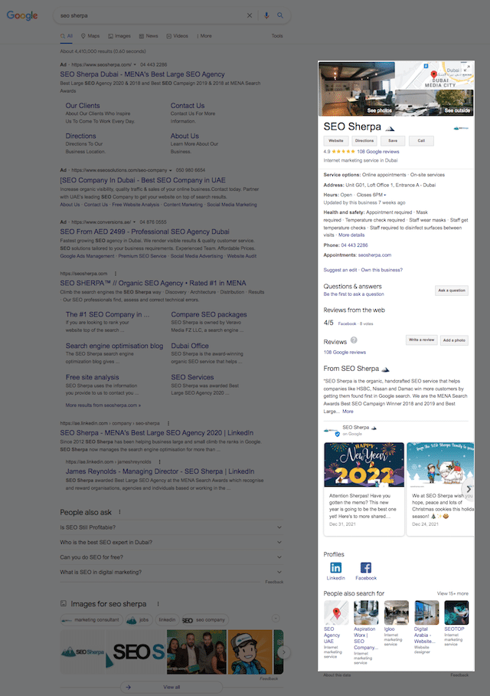Open the 108 Google reviews link beside the rating
This screenshot has height=696, width=490.
tap(378, 152)
